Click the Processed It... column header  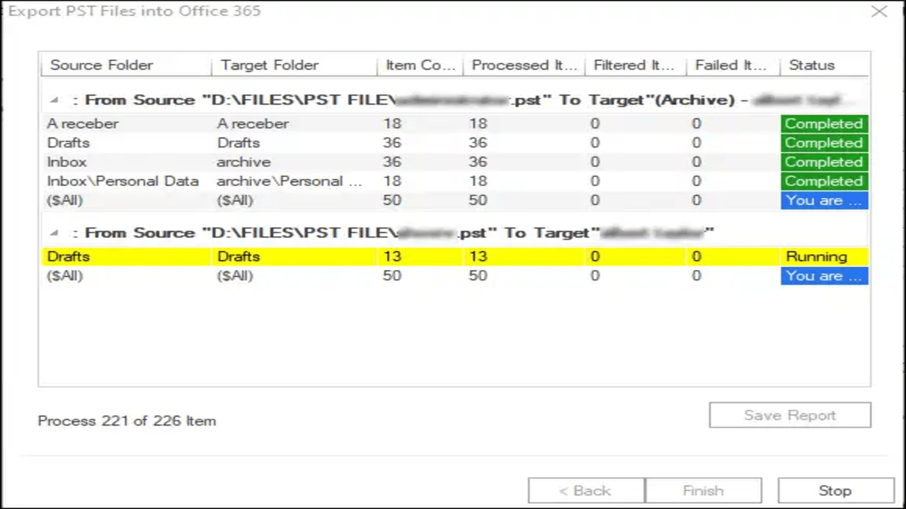pos(524,65)
